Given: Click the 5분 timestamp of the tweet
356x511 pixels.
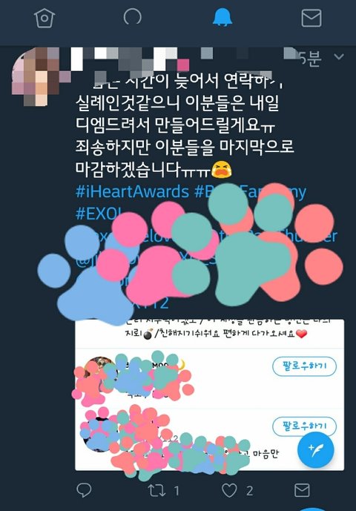Looking at the screenshot, I should (310, 58).
